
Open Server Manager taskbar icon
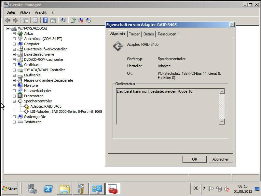(32, 189)
